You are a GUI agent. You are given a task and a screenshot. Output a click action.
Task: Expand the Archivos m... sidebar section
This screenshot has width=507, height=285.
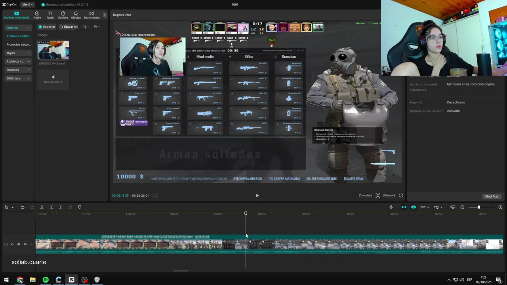pos(18,61)
